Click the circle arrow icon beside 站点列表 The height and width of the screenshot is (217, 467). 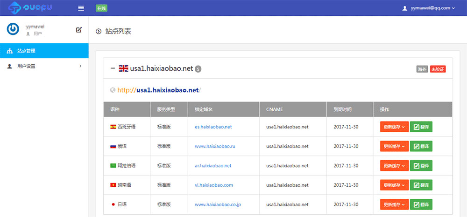click(x=99, y=31)
